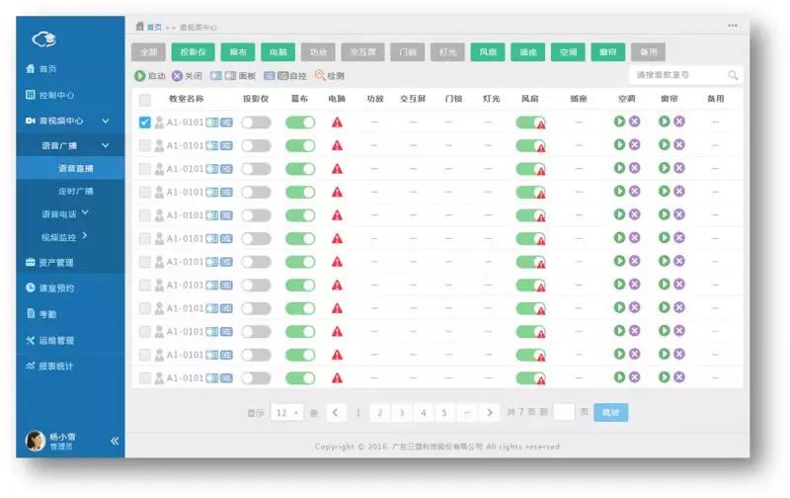This screenshot has width=790, height=498.
Task: Collapse the sidebar with double-chevron icon
Action: click(x=114, y=441)
